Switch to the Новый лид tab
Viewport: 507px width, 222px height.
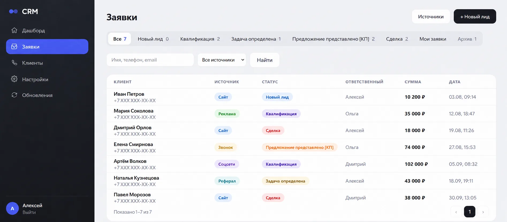click(x=153, y=39)
